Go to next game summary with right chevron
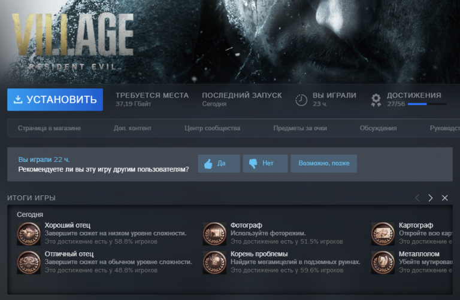 (431, 198)
